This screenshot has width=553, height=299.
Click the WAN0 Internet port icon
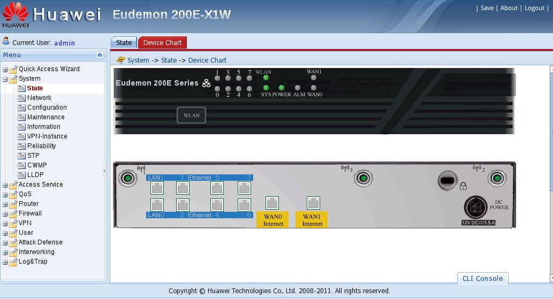pos(272,203)
